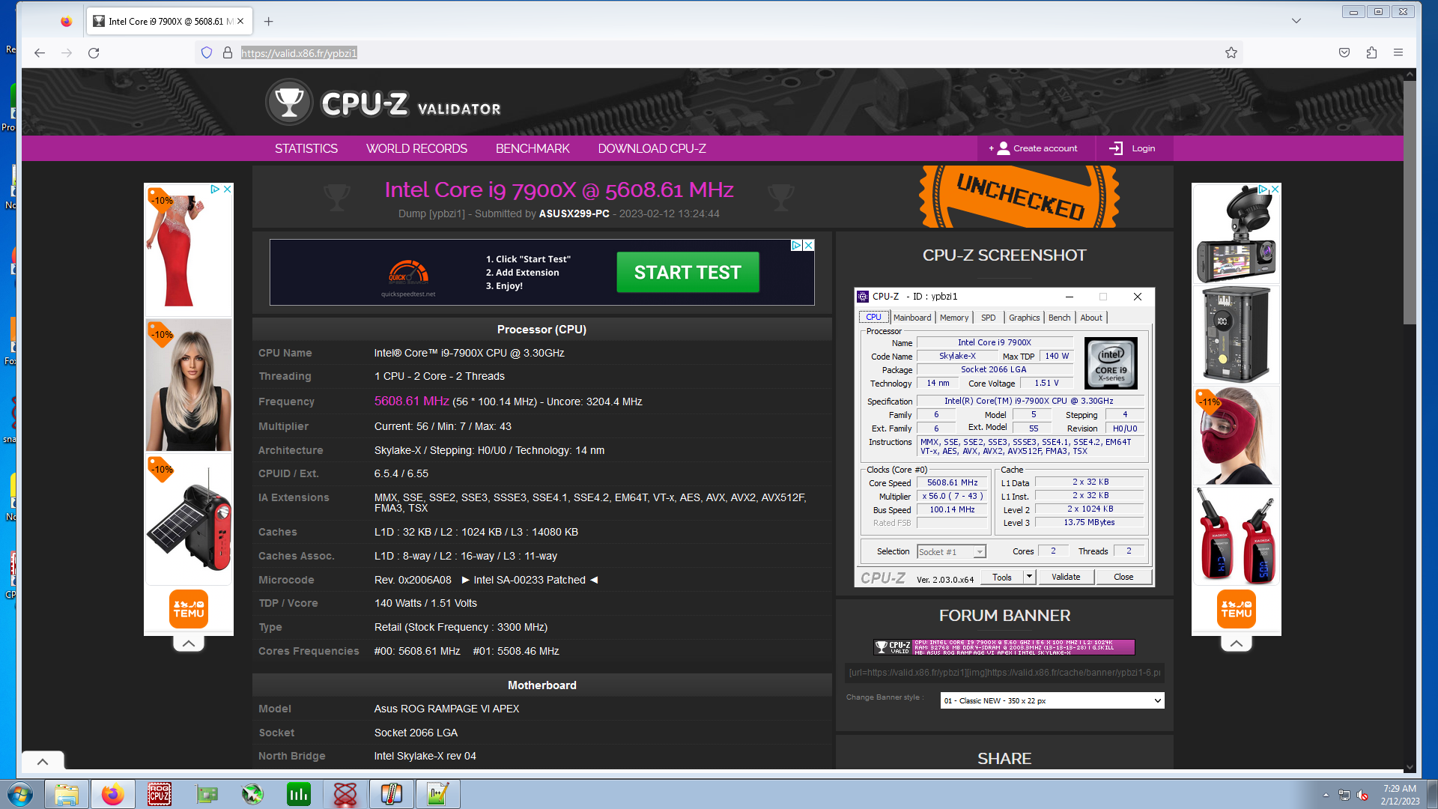1438x809 pixels.
Task: Click the dash cam Temu ad
Action: (x=1237, y=233)
